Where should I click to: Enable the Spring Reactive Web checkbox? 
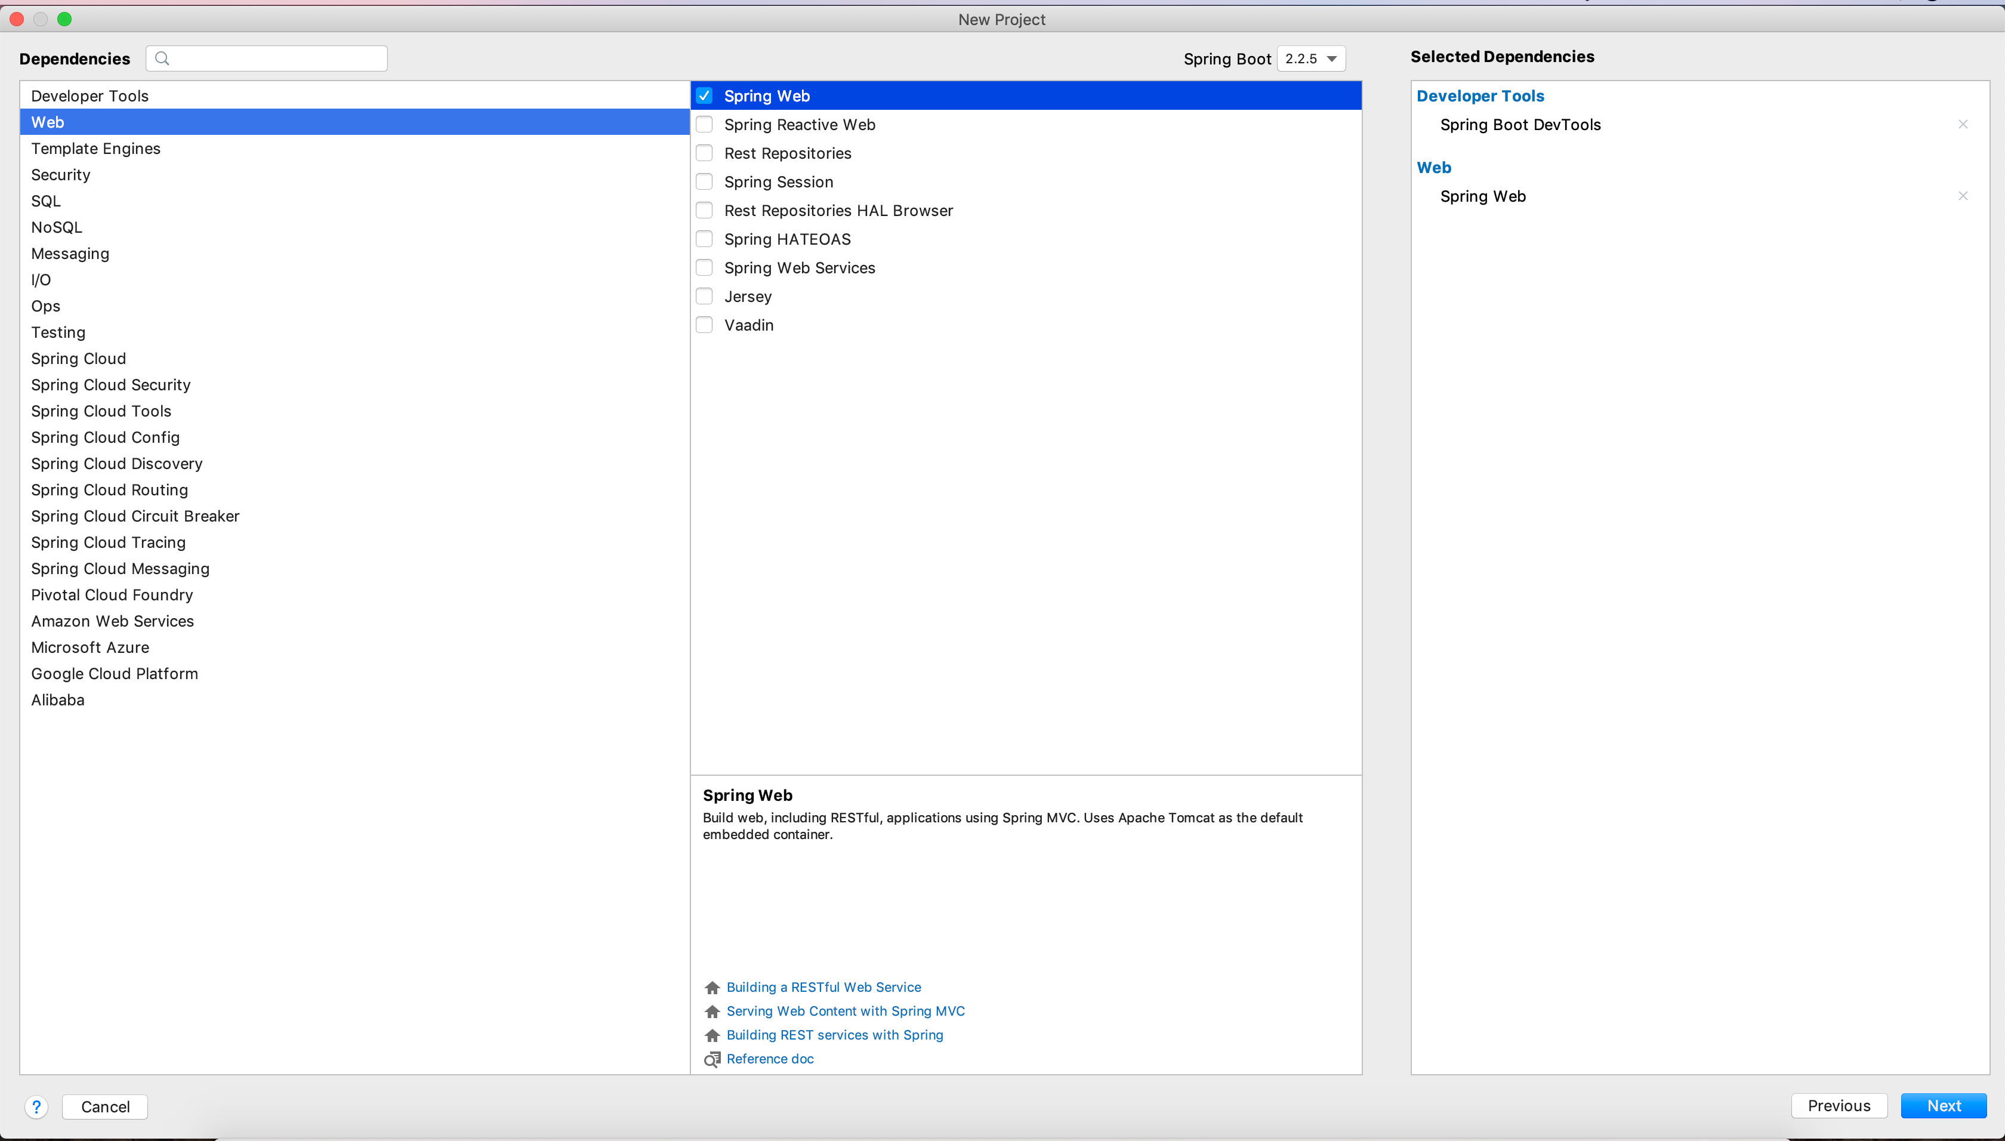(704, 125)
